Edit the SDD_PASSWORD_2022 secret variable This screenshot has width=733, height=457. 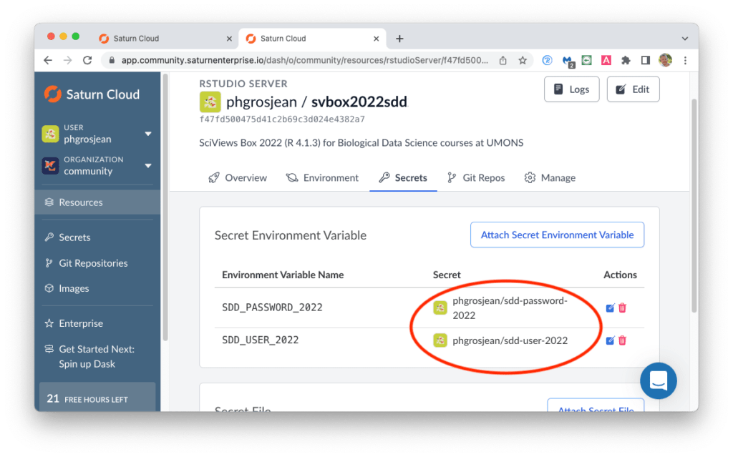(x=610, y=308)
